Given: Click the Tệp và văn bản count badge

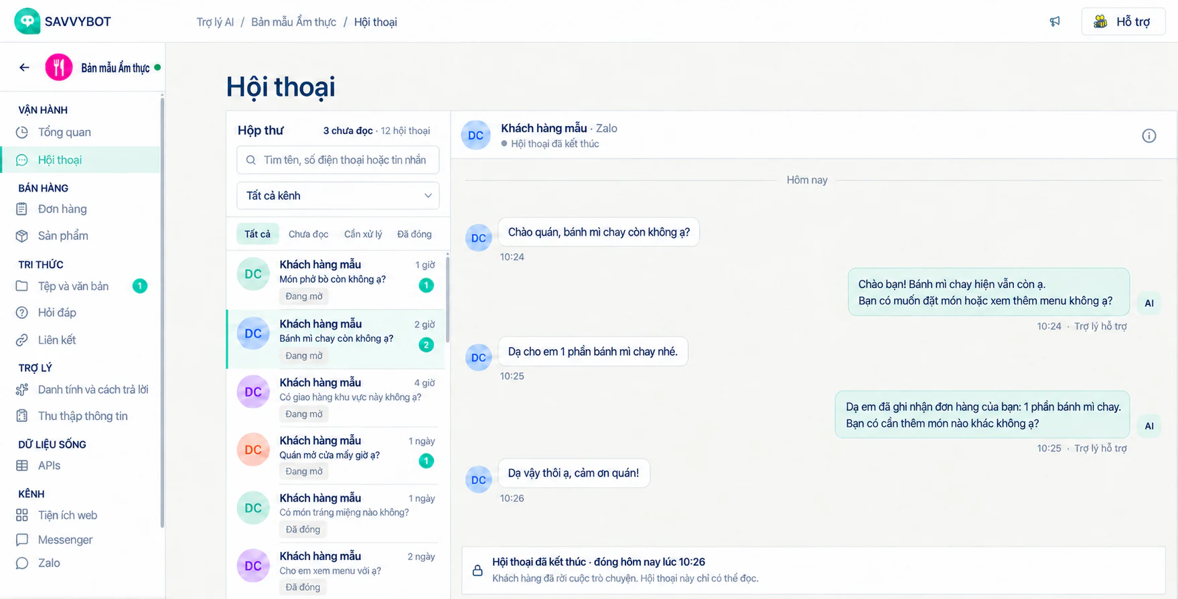Looking at the screenshot, I should pyautogui.click(x=140, y=286).
